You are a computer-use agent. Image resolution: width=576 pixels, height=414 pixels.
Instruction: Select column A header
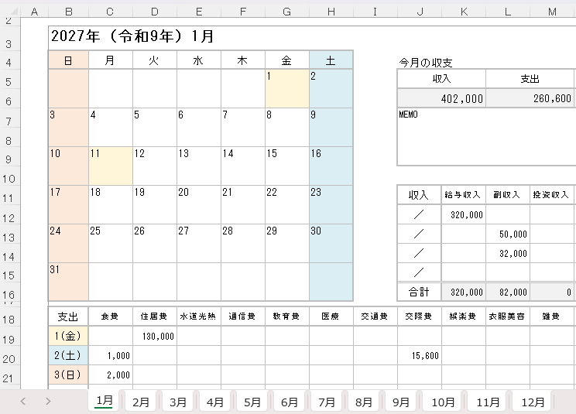(x=35, y=12)
